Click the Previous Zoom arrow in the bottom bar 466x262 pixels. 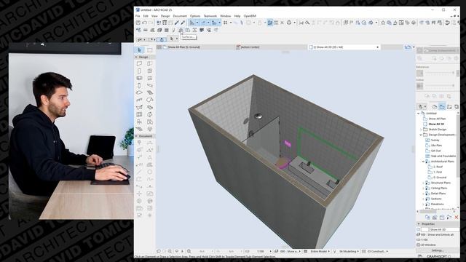[x=159, y=251]
